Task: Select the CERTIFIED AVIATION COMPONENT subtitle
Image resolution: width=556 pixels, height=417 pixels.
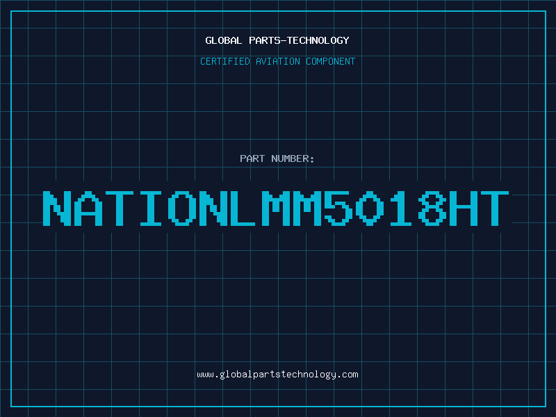Action: point(277,61)
